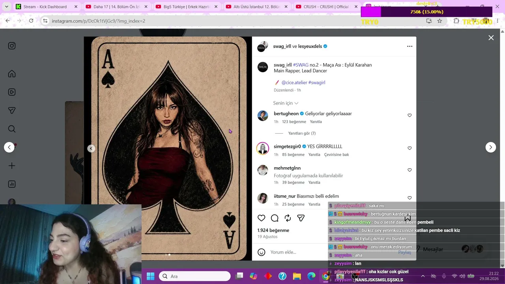Click the plus Create icon in sidebar
The height and width of the screenshot is (284, 505).
pos(12,166)
